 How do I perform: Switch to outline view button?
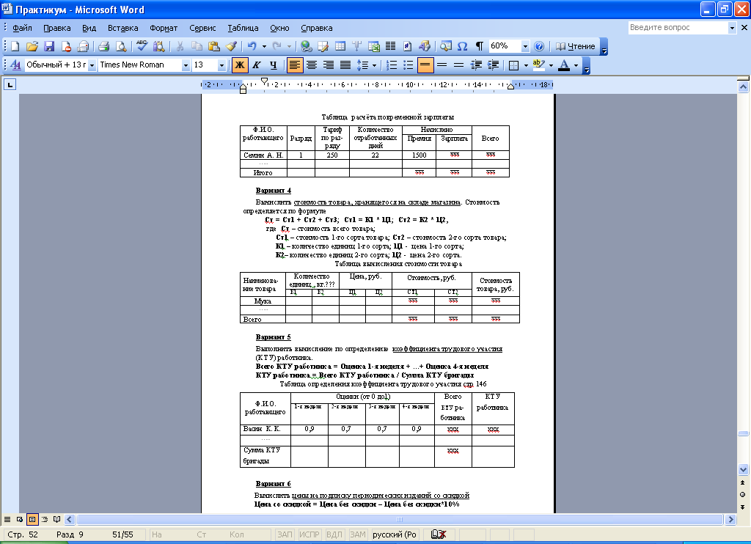pos(45,519)
